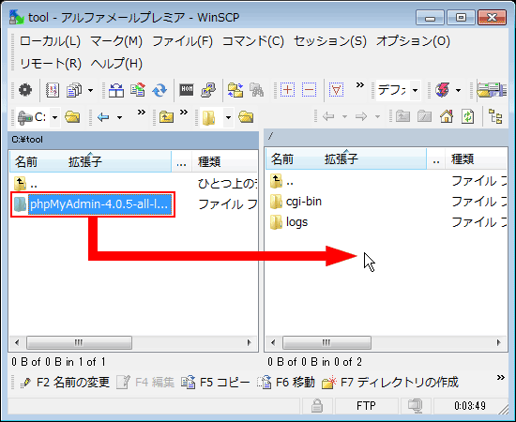
Task: Click the saved sessions icon at toolbar end
Action: tap(492, 89)
